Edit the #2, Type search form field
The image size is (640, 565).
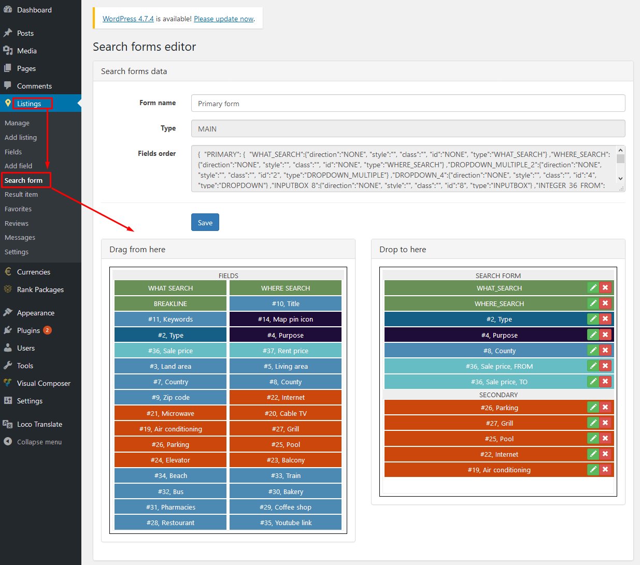tap(593, 319)
